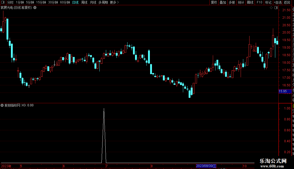Viewport: 294px width, 169px height.
Task: Switch to 月线 monthly chart
Action: pyautogui.click(x=93, y=2)
